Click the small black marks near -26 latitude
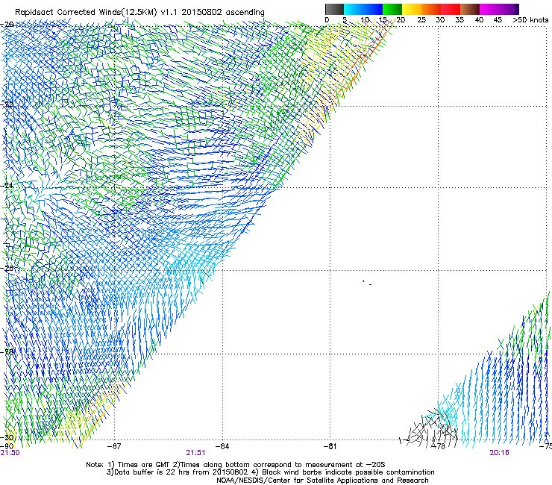This screenshot has height=485, width=552. coord(367,283)
